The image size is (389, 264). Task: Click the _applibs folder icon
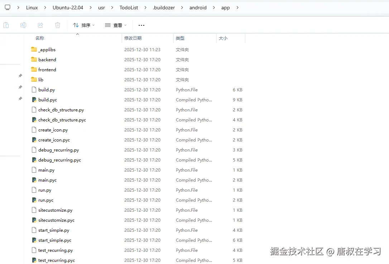coord(34,49)
